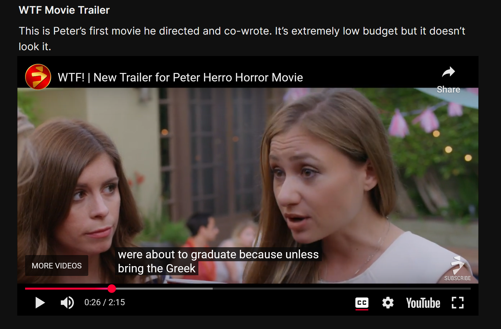
Task: Seek ahead in the grey buffered progress bar
Action: click(x=164, y=288)
